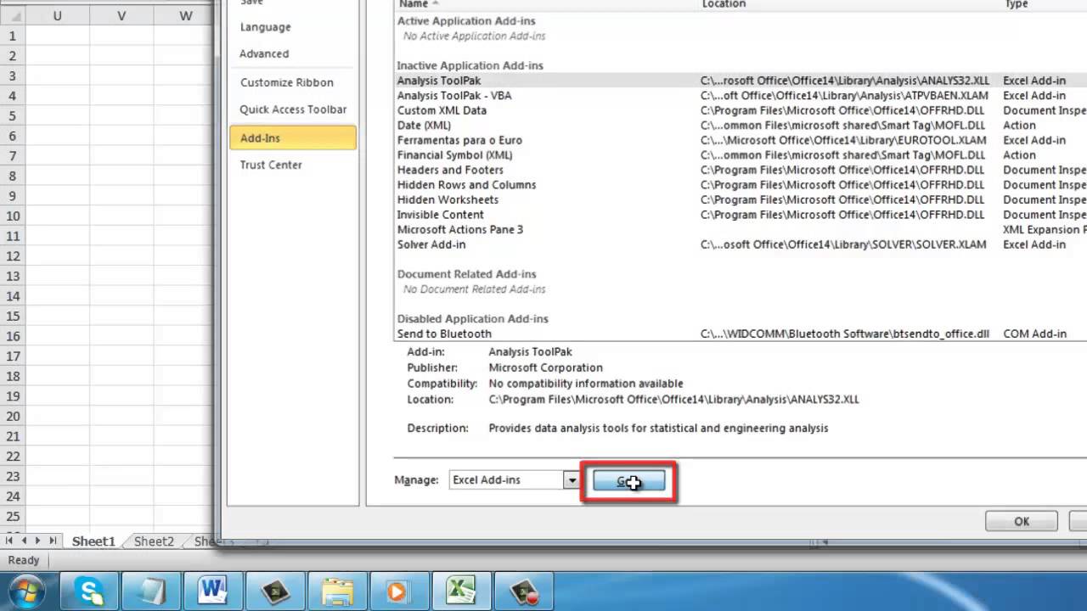Confirm the options dialog with OK
Screen dimensions: 1087x611
click(x=1022, y=521)
